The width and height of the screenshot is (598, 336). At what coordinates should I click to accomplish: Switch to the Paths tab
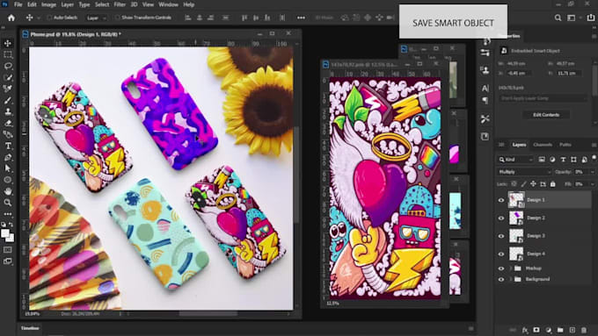coord(565,145)
